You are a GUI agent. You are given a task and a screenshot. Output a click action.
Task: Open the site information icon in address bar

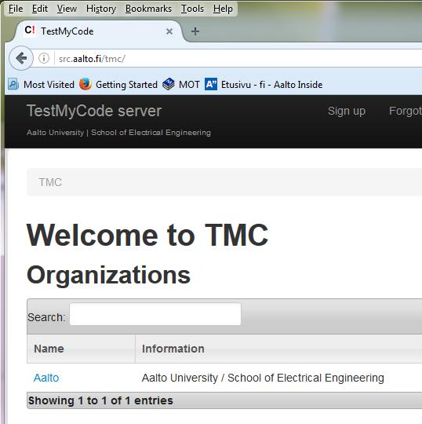pos(44,58)
